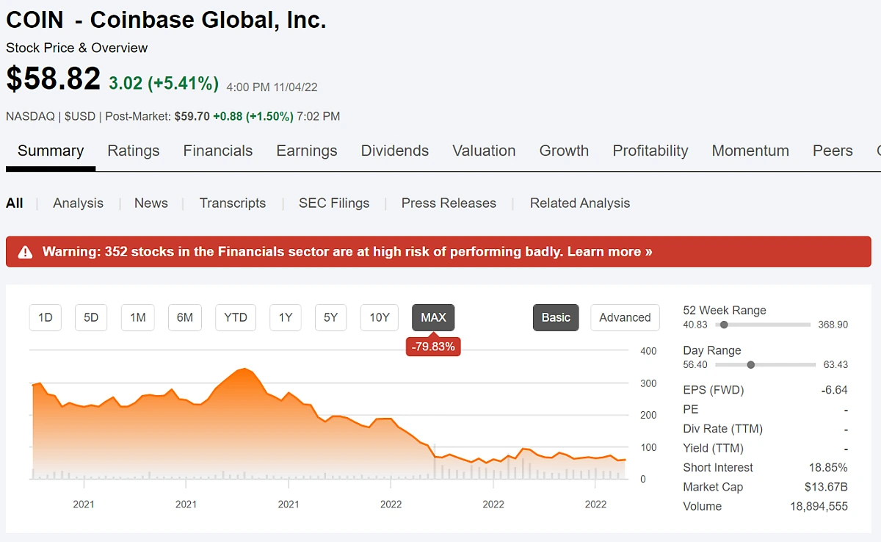Image resolution: width=881 pixels, height=542 pixels.
Task: Show 1Y chart range
Action: click(x=286, y=317)
